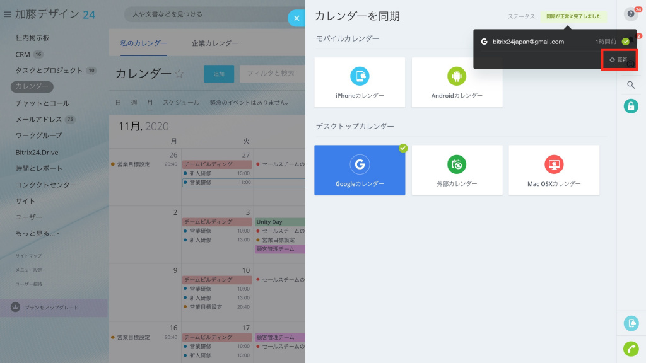646x363 pixels.
Task: Click the 11月, 2020 month heading
Action: point(143,126)
